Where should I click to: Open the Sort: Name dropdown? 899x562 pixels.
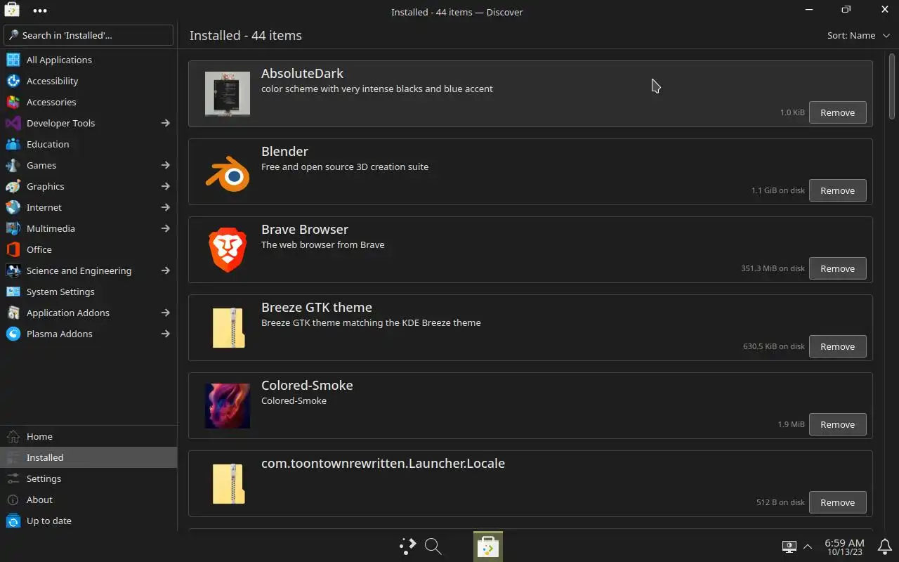[858, 35]
